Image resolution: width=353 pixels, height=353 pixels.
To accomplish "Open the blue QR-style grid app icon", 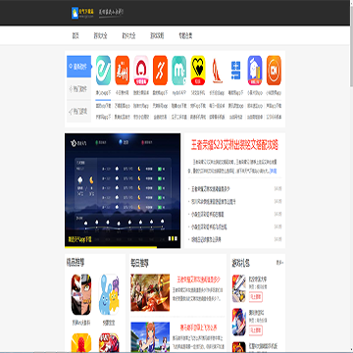I will 236,71.
